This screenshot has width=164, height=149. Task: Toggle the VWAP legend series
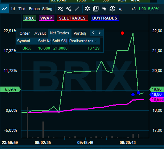(x=46, y=18)
